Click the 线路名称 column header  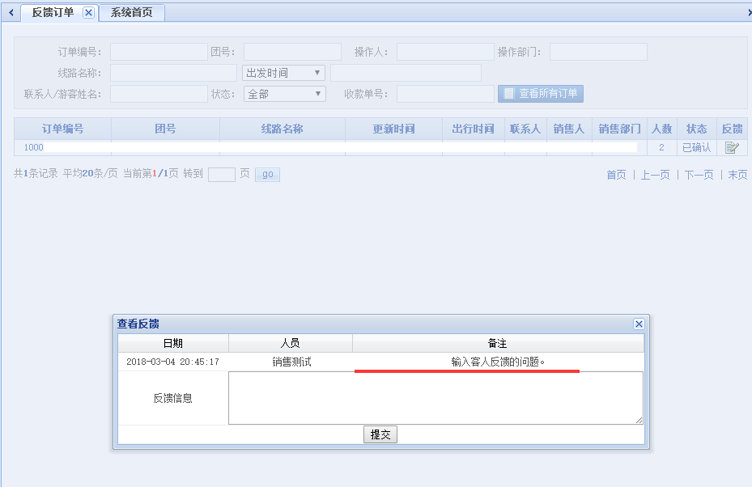(283, 129)
